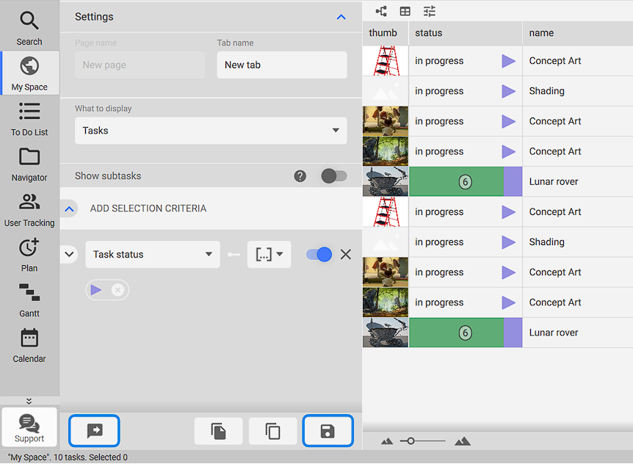Click the last row's green status bar
Screen dimensions: 633x464
[457, 333]
